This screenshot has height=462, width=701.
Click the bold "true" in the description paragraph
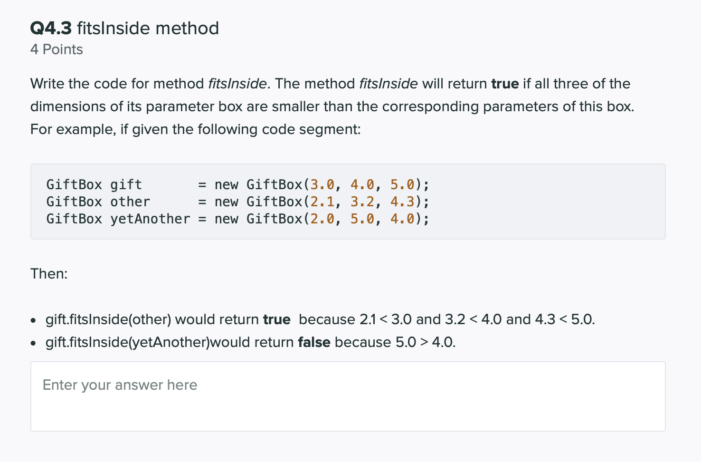505,84
